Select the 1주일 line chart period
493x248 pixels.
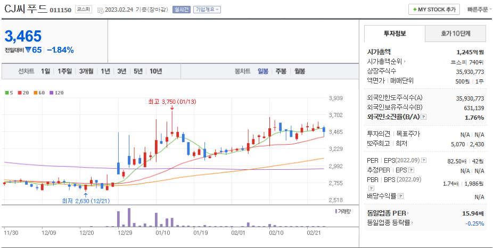(65, 71)
